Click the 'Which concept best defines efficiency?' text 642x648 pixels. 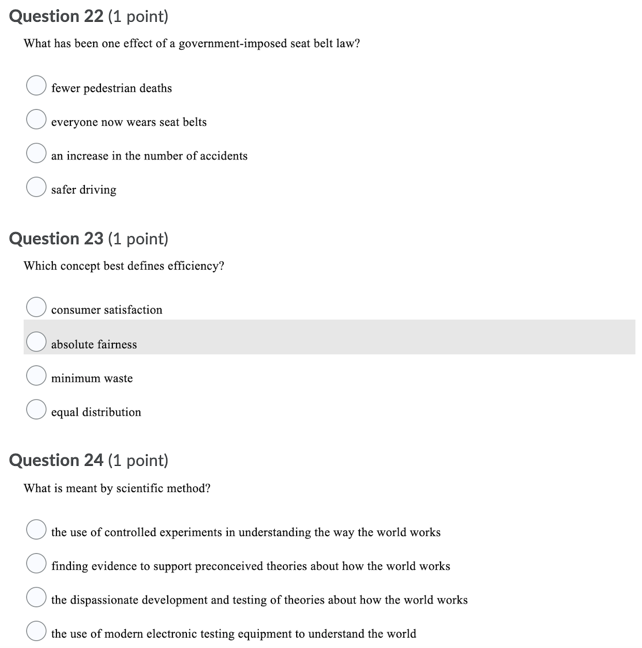[x=124, y=266]
